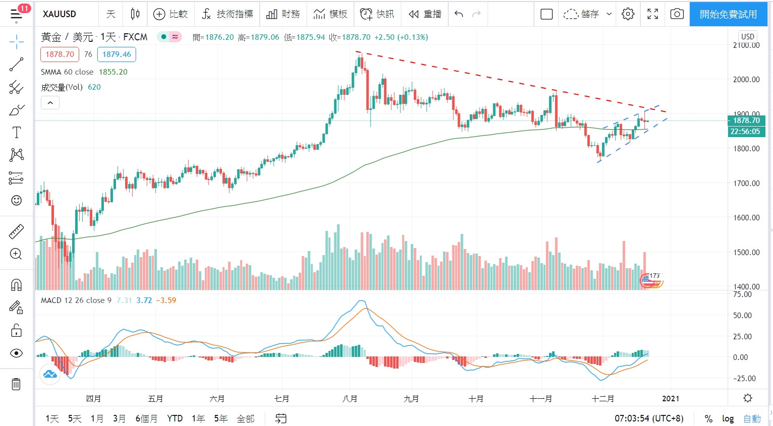Select the trend line drawing tool
This screenshot has width=773, height=426.
click(x=16, y=65)
